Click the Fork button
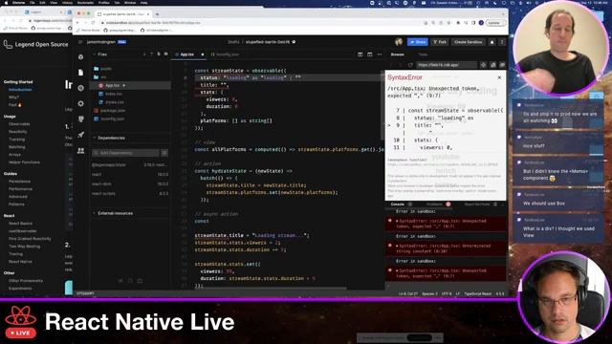This screenshot has width=612, height=344. pos(440,42)
